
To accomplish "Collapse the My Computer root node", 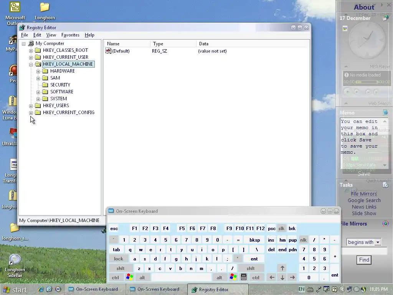I will pyautogui.click(x=23, y=44).
